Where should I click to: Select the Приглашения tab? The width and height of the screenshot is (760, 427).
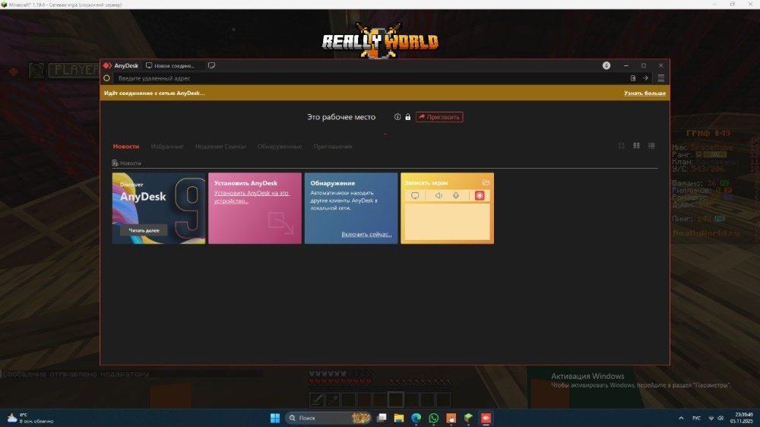(333, 147)
